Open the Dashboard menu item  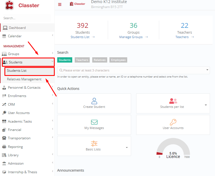27,28
